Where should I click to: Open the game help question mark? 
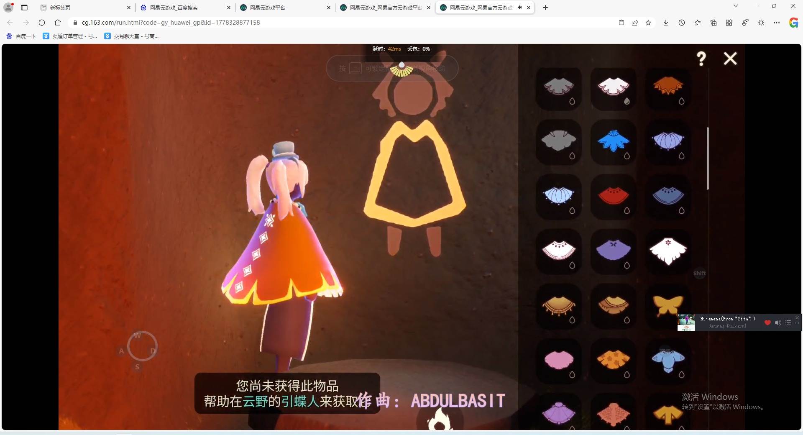[701, 59]
